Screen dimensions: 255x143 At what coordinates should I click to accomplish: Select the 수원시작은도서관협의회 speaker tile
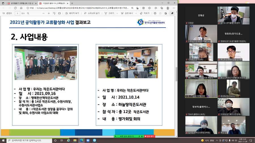coord(201,88)
